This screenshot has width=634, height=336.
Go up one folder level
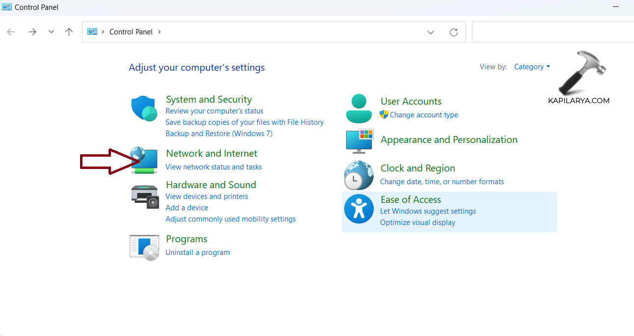point(69,32)
